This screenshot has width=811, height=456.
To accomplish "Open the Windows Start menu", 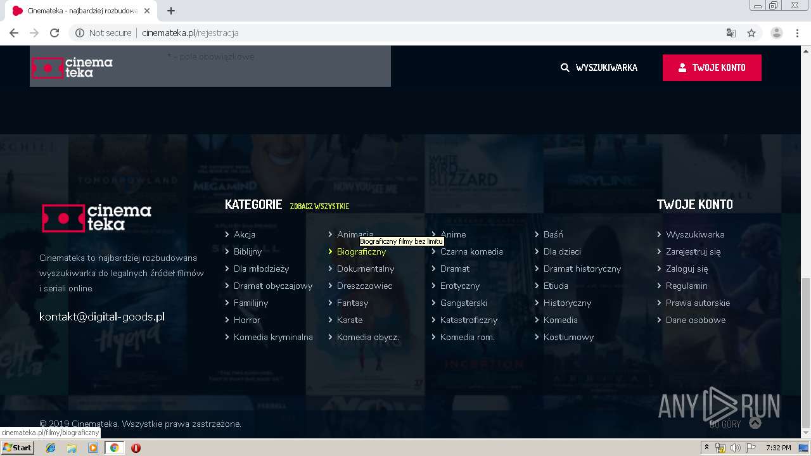I will [18, 448].
